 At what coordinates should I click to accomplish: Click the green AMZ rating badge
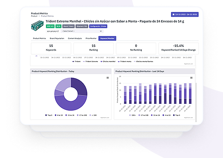[50, 26]
